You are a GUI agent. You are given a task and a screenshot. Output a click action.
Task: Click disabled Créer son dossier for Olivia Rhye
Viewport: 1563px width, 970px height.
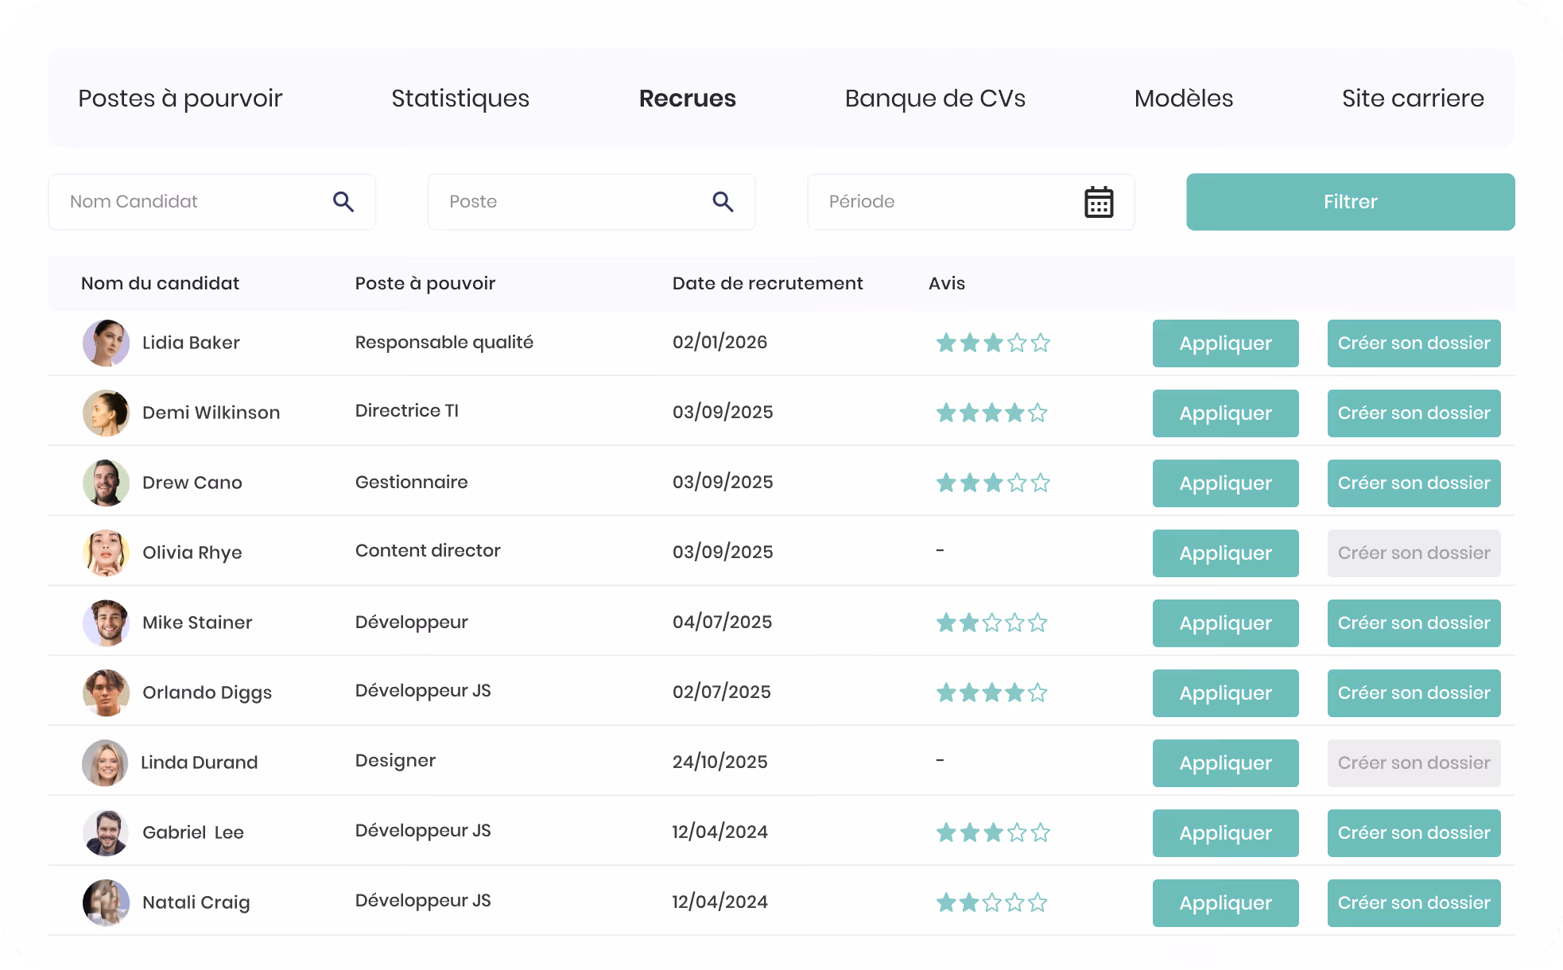coord(1414,553)
